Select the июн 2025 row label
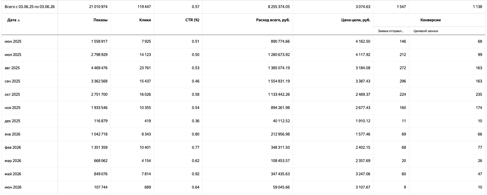 [x=13, y=41]
